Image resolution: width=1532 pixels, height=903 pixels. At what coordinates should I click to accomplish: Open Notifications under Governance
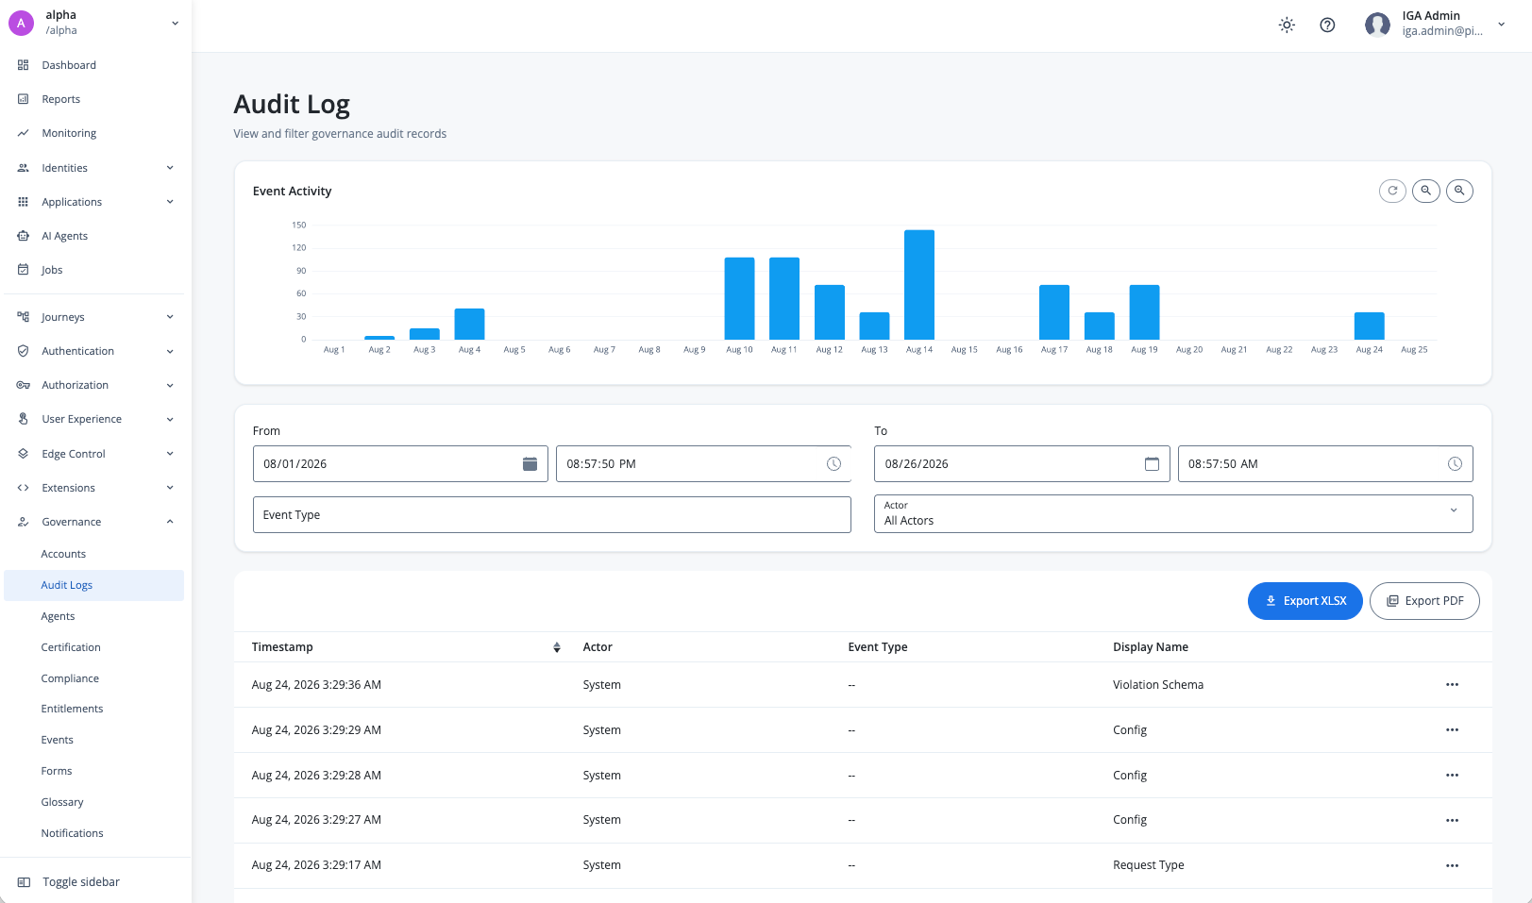pos(72,833)
